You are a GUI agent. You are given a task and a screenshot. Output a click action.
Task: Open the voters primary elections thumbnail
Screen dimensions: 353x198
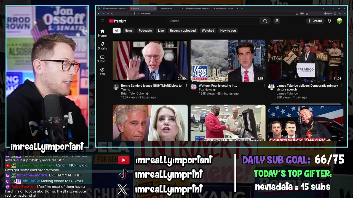(x=228, y=123)
